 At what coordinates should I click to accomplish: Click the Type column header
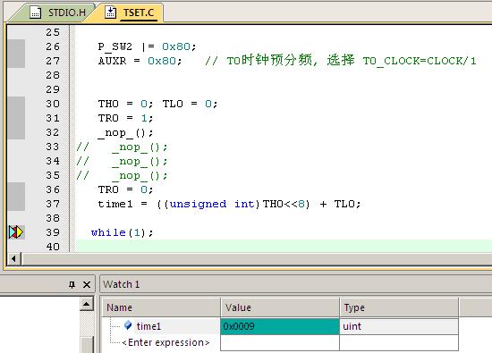tap(399, 307)
